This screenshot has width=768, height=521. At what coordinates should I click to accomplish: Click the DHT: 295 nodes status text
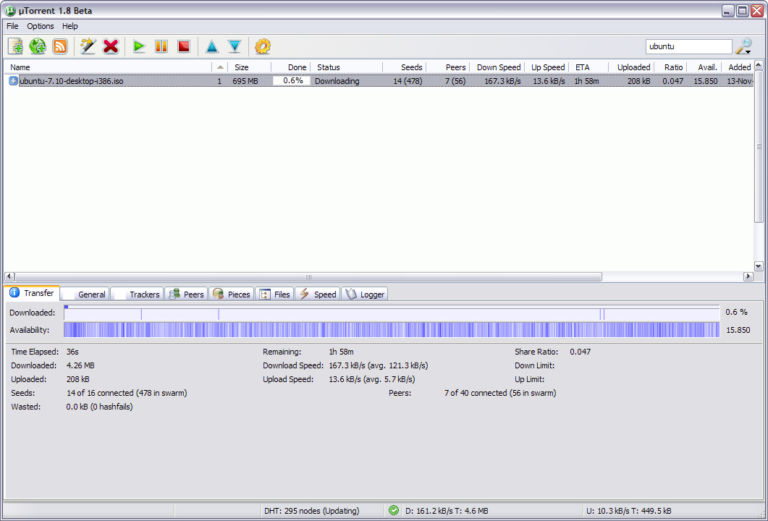(x=311, y=511)
